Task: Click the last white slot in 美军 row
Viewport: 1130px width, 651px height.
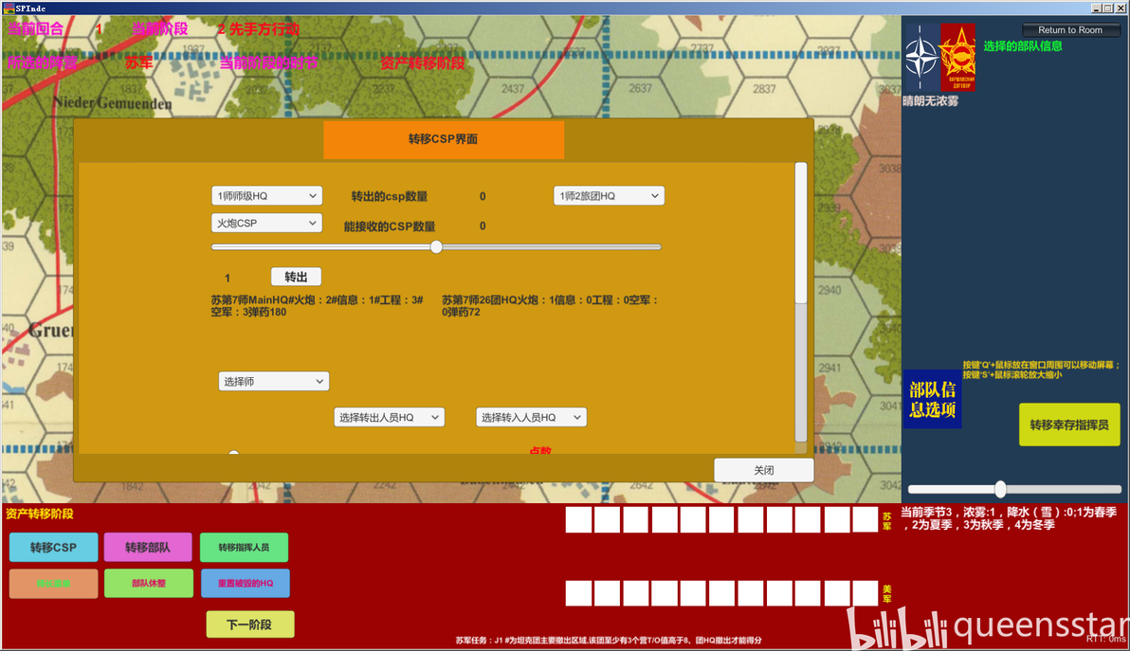Action: click(866, 593)
